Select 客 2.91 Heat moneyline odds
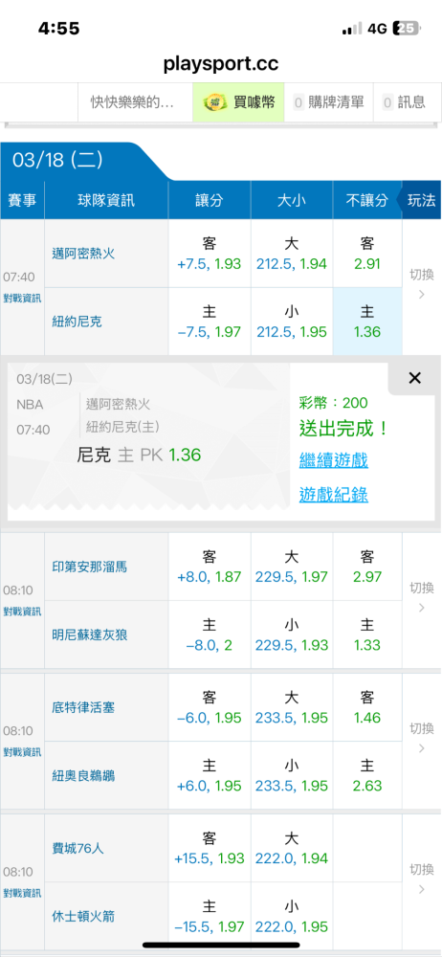 [367, 254]
